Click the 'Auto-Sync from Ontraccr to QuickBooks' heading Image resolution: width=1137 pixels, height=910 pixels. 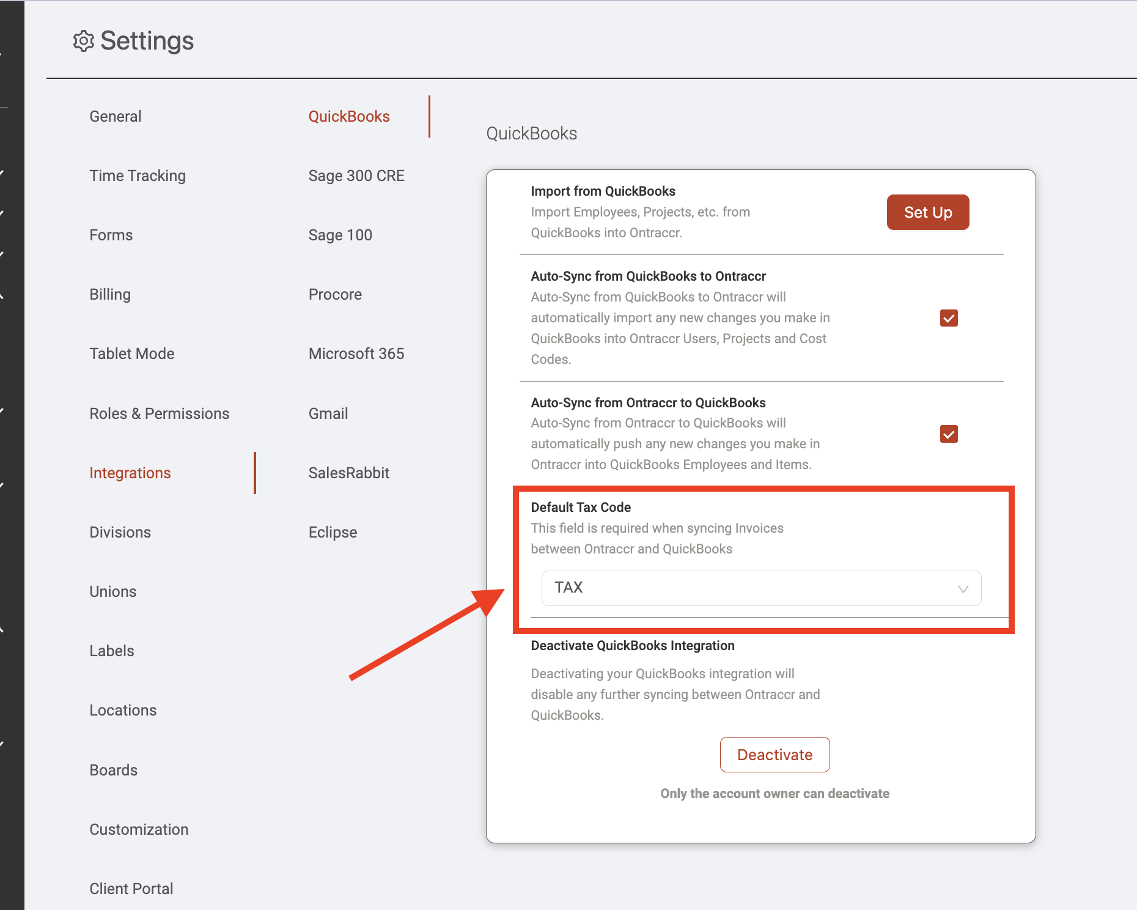[648, 402]
